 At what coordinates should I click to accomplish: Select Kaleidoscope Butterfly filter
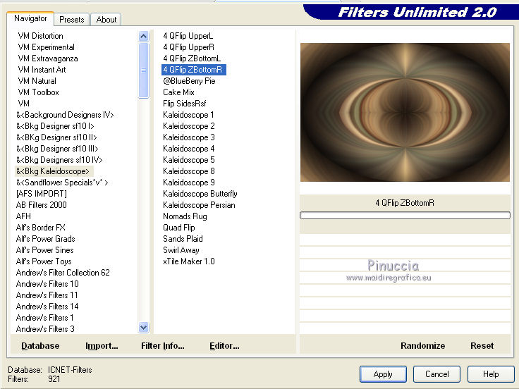coord(200,194)
